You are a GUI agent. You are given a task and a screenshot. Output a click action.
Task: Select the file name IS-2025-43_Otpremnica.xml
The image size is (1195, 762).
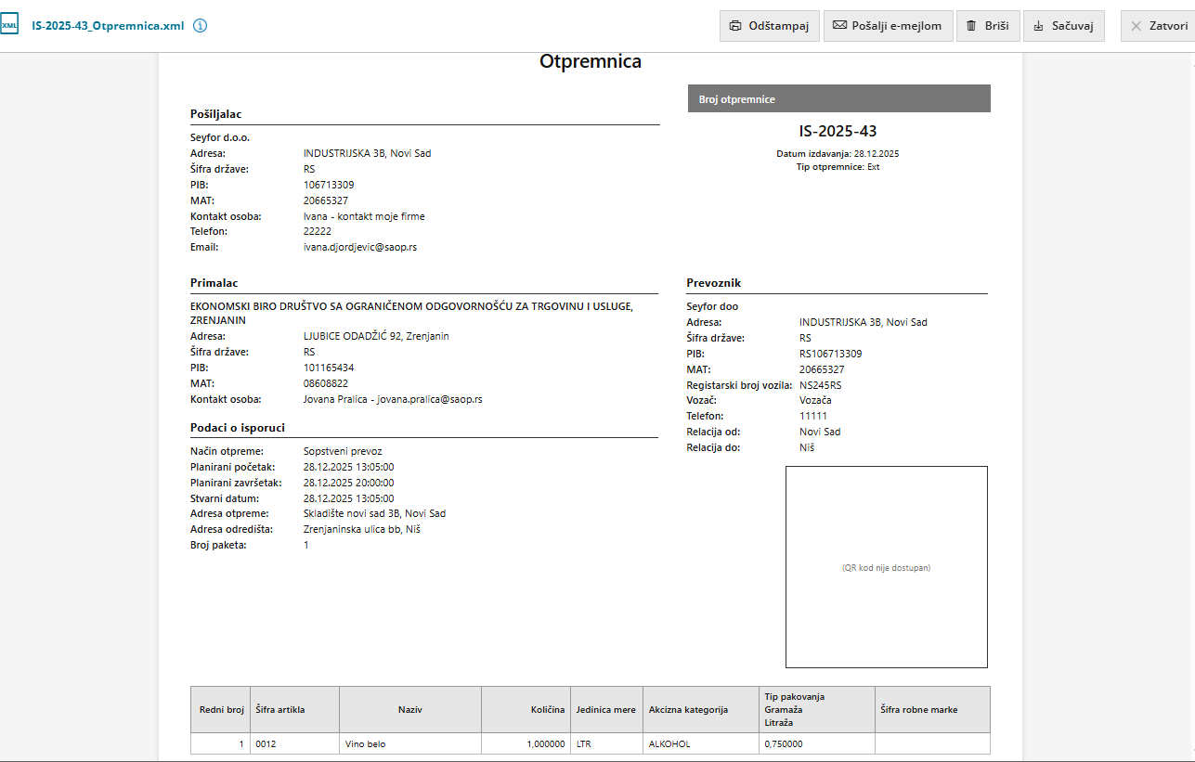click(x=108, y=26)
